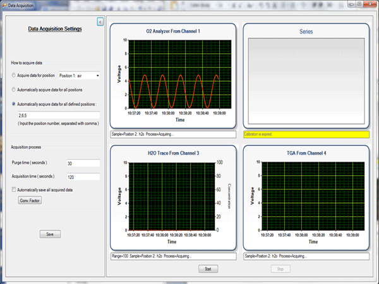The image size is (379, 284).
Task: Click the 'Acquisition process' group label
Action: (26, 147)
